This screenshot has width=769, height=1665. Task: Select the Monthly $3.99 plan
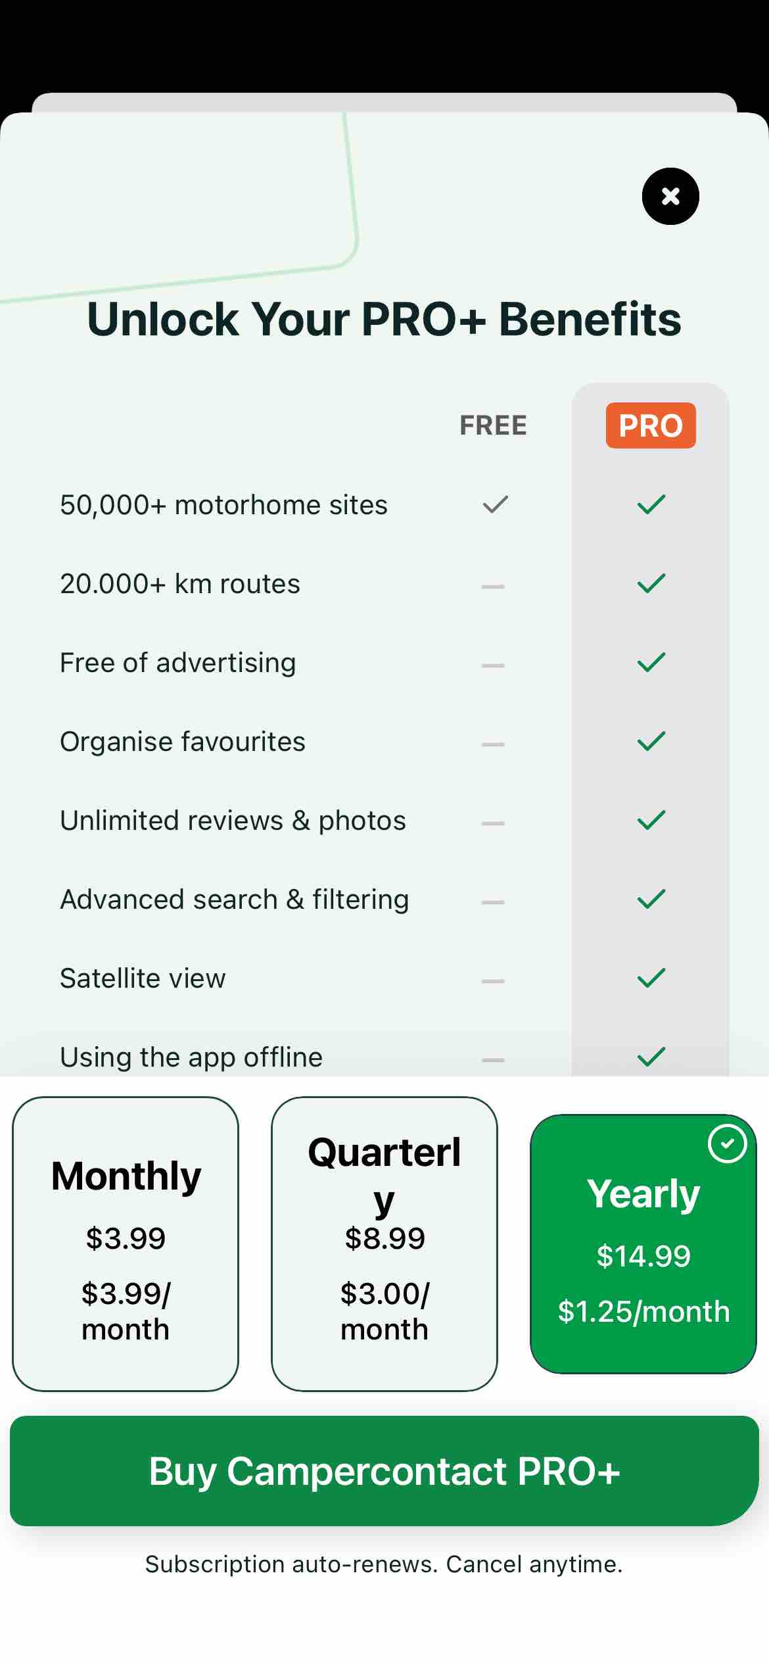pyautogui.click(x=126, y=1243)
